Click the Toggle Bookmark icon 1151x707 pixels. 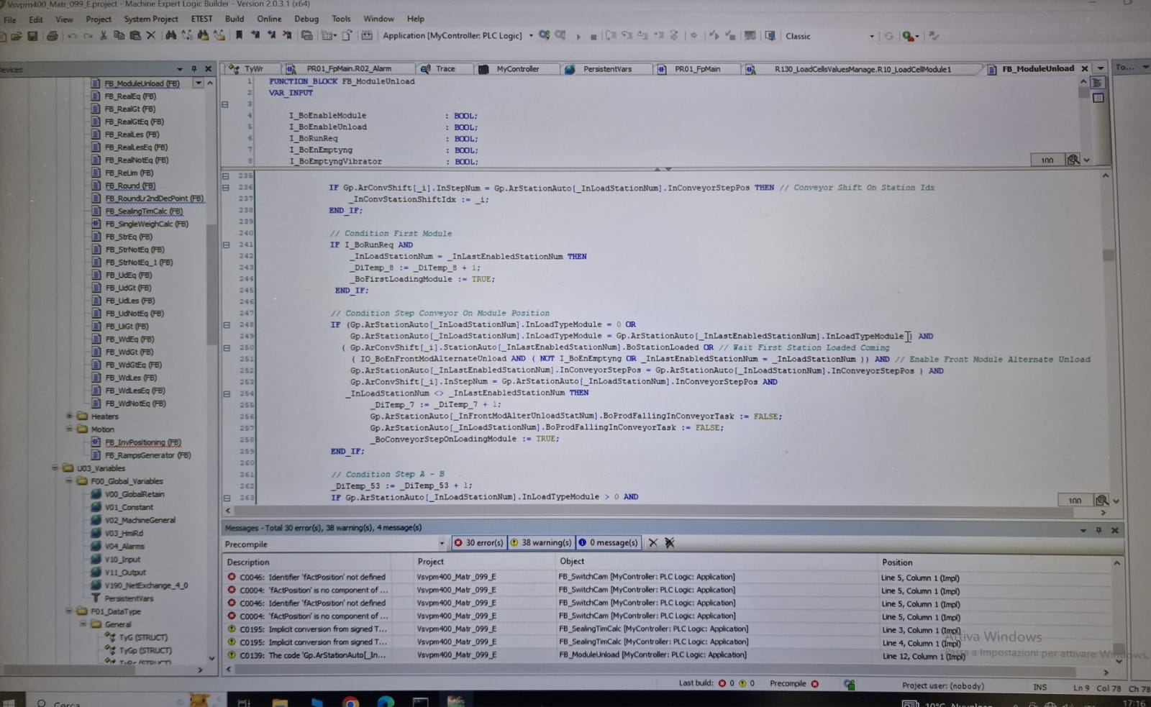coord(239,35)
